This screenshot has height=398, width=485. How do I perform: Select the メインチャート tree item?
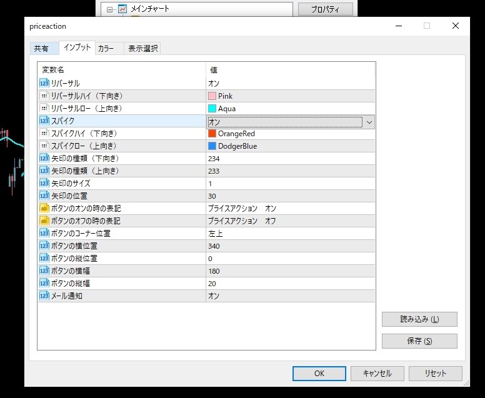(x=150, y=9)
